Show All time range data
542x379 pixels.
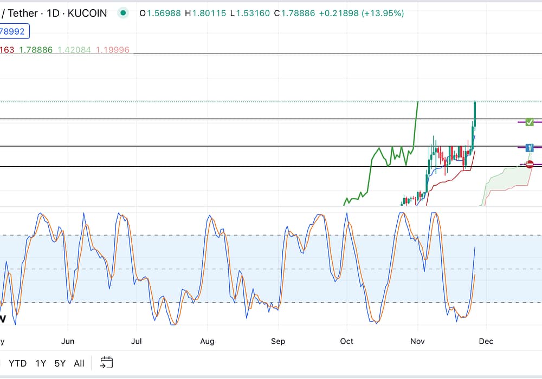pyautogui.click(x=79, y=363)
